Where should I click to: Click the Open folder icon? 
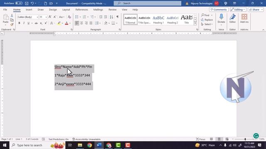[x=51, y=3]
